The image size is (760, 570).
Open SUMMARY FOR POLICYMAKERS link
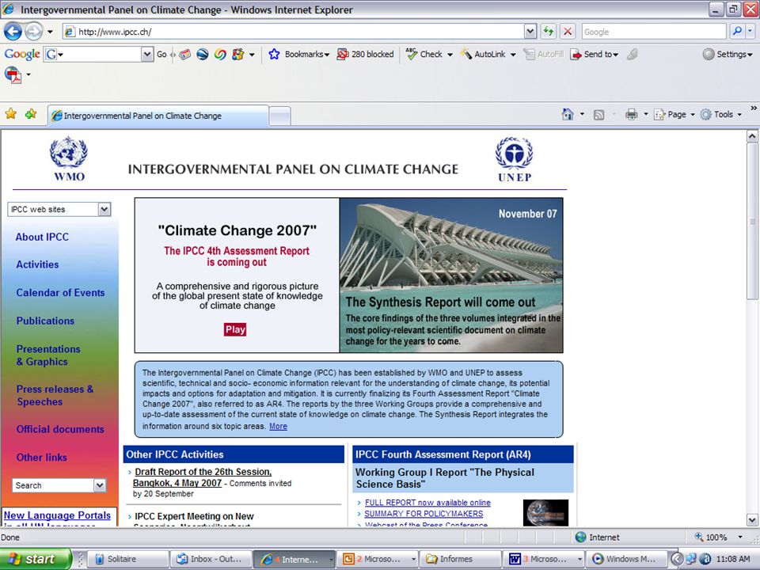point(424,514)
